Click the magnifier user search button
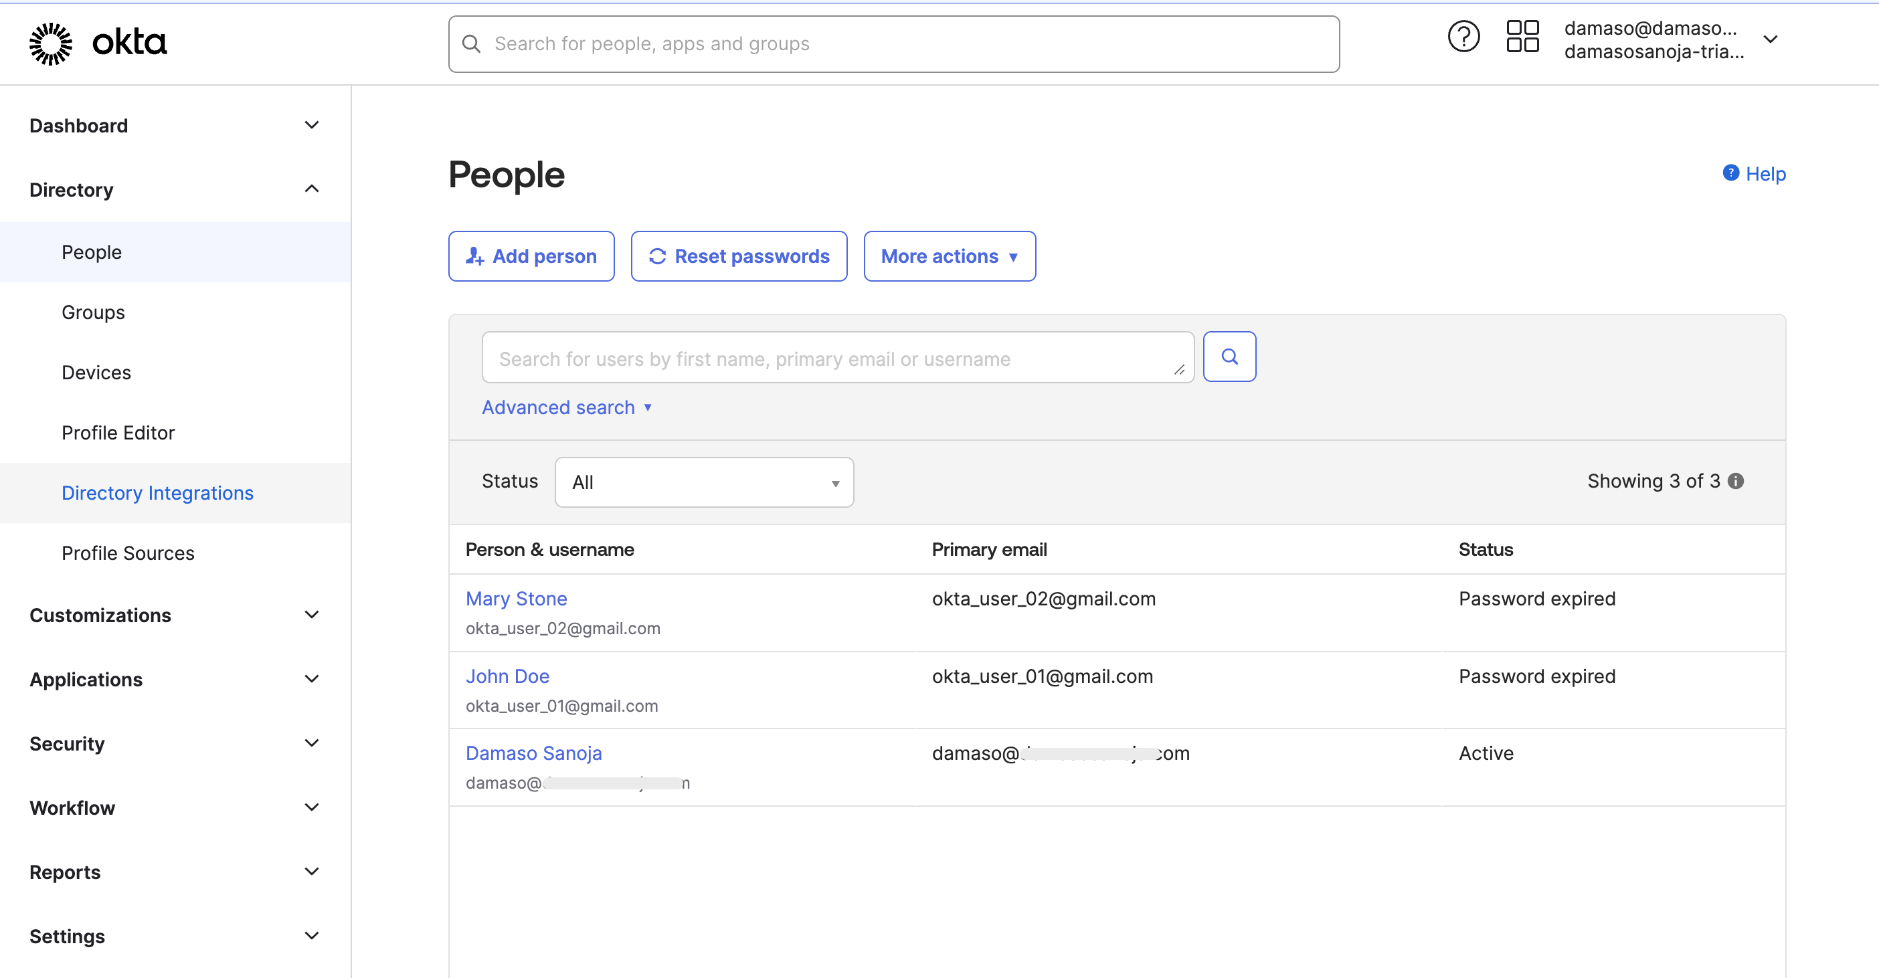 tap(1229, 357)
